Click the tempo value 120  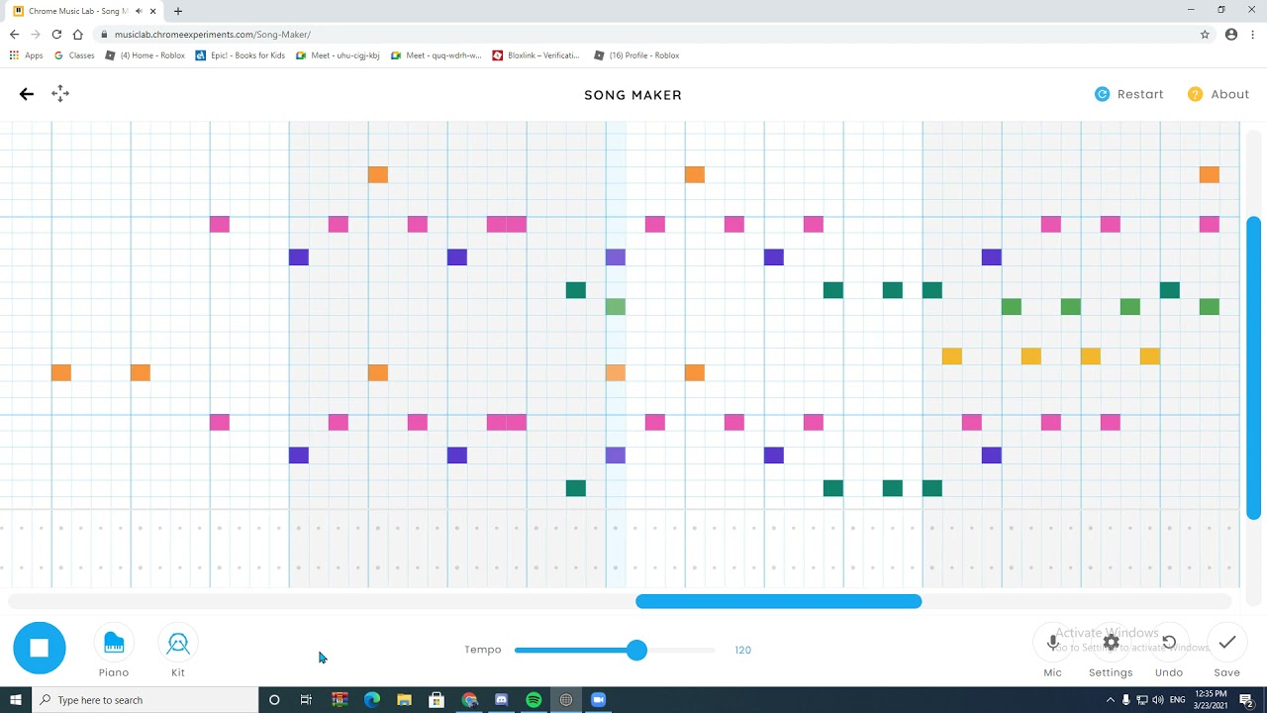tap(743, 650)
